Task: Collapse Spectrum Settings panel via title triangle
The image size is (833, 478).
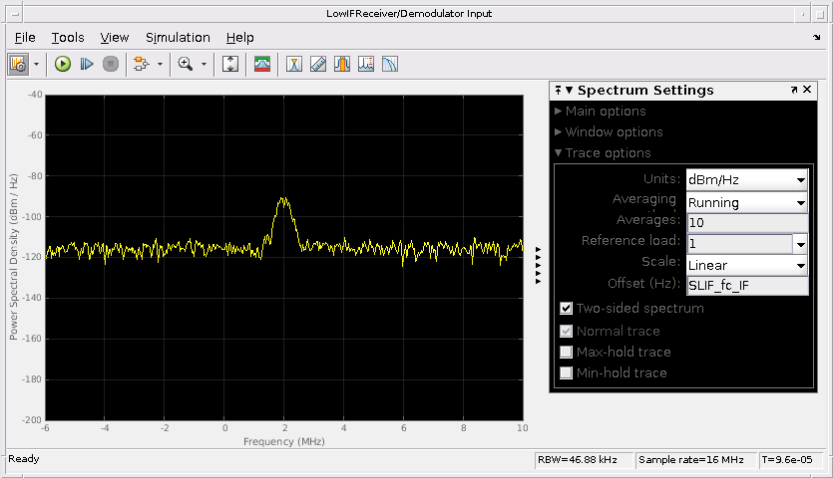Action: point(569,91)
